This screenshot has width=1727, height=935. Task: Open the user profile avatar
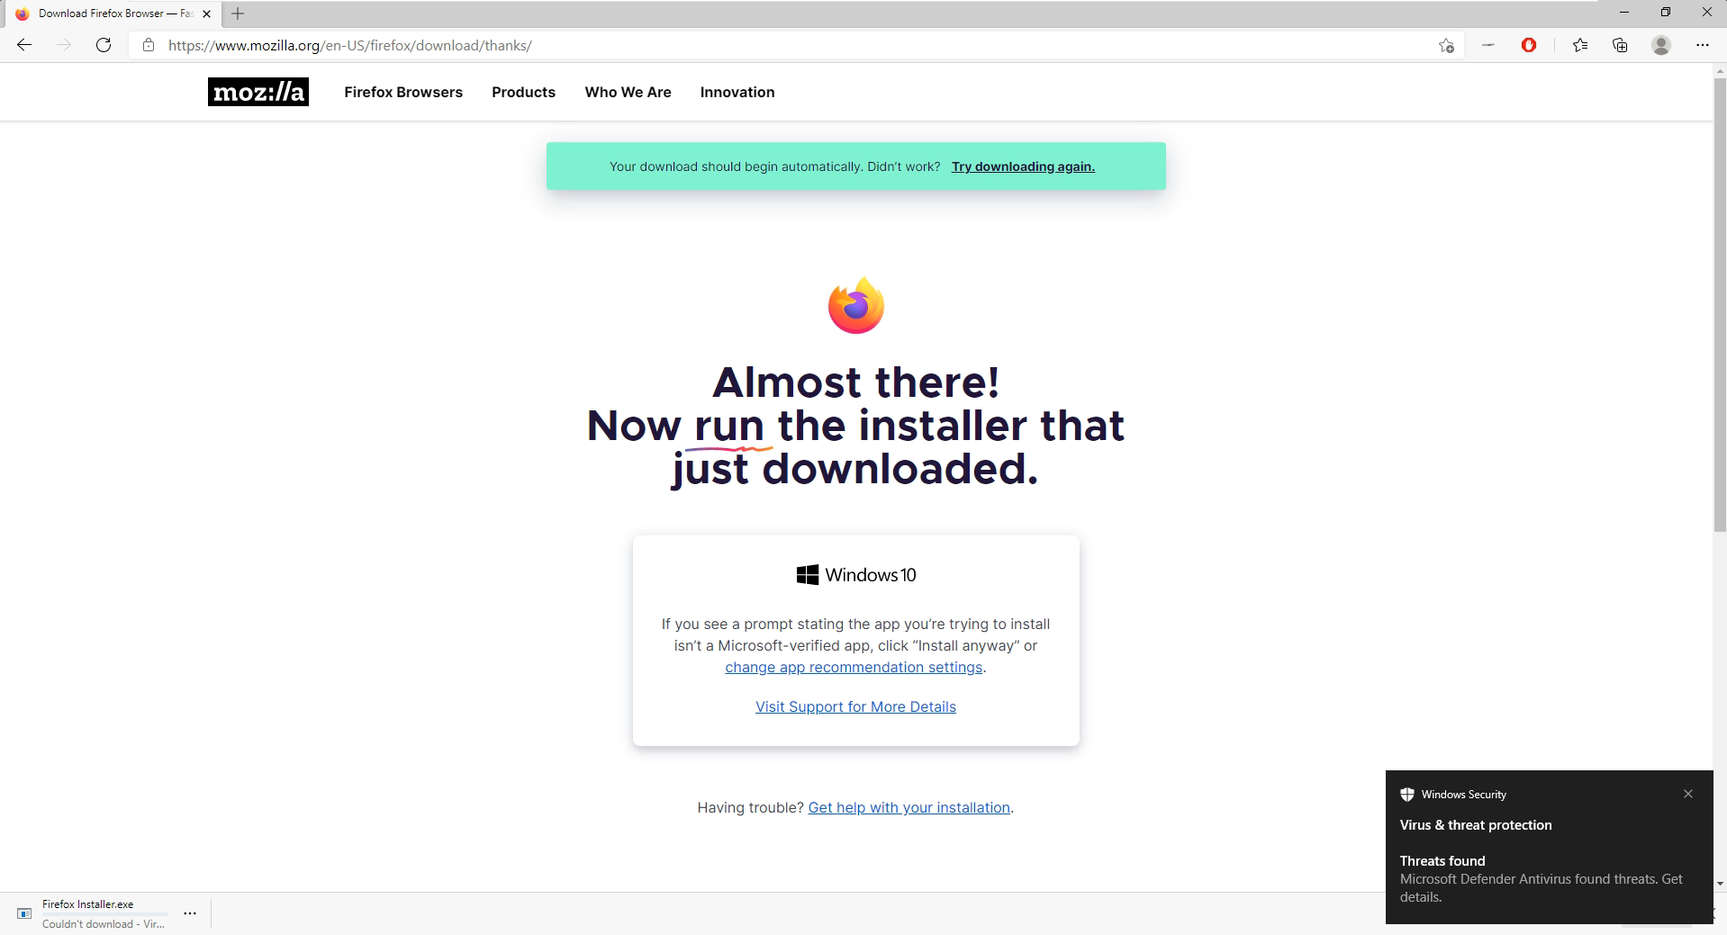[x=1661, y=45]
